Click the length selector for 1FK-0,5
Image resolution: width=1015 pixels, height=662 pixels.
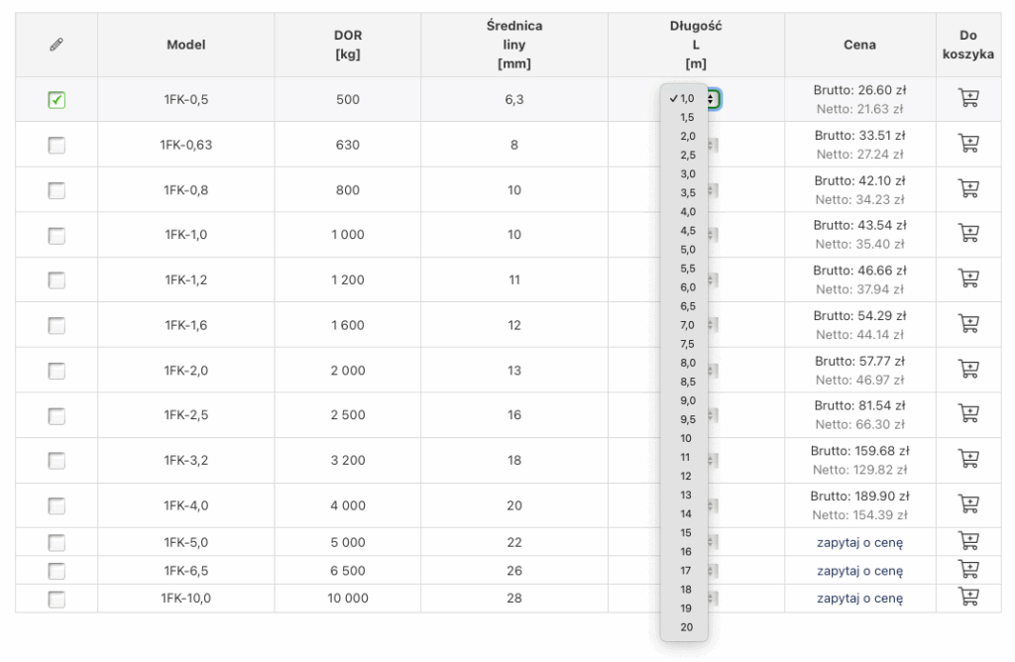click(713, 99)
